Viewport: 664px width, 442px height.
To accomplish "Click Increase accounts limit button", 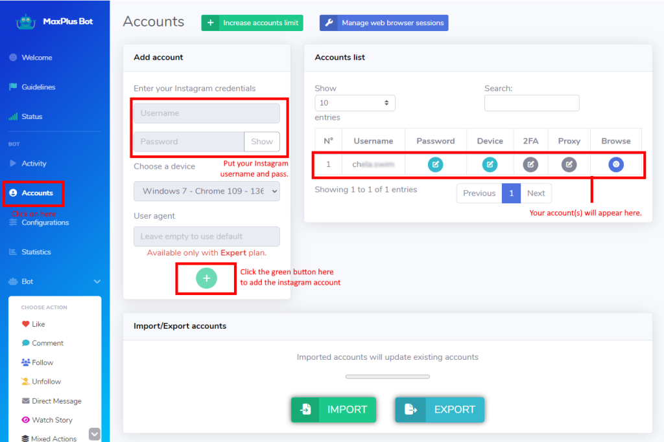I will coord(252,23).
